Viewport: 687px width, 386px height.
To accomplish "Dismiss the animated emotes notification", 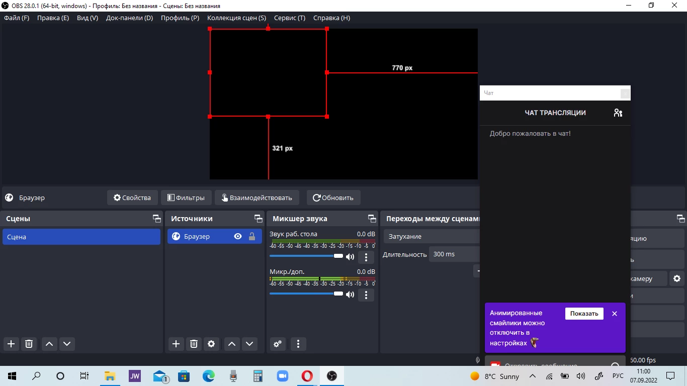I will [615, 314].
